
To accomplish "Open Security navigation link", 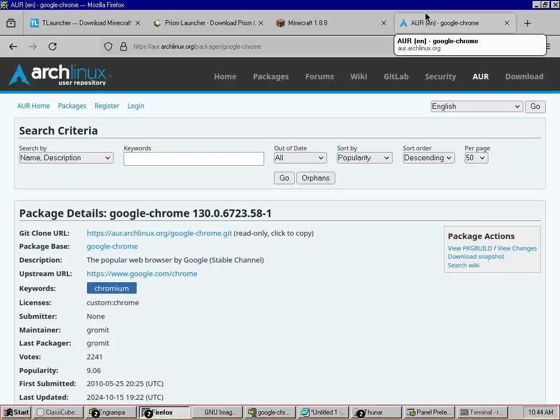I will (x=440, y=77).
